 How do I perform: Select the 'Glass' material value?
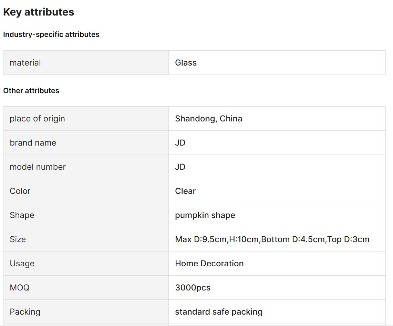tap(186, 63)
